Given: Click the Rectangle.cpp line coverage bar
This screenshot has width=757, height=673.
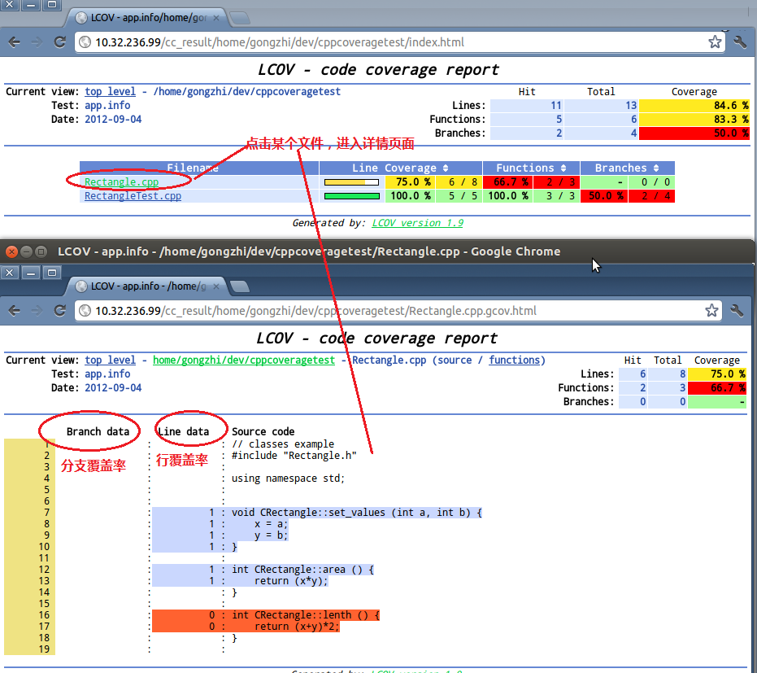Looking at the screenshot, I should tap(351, 182).
